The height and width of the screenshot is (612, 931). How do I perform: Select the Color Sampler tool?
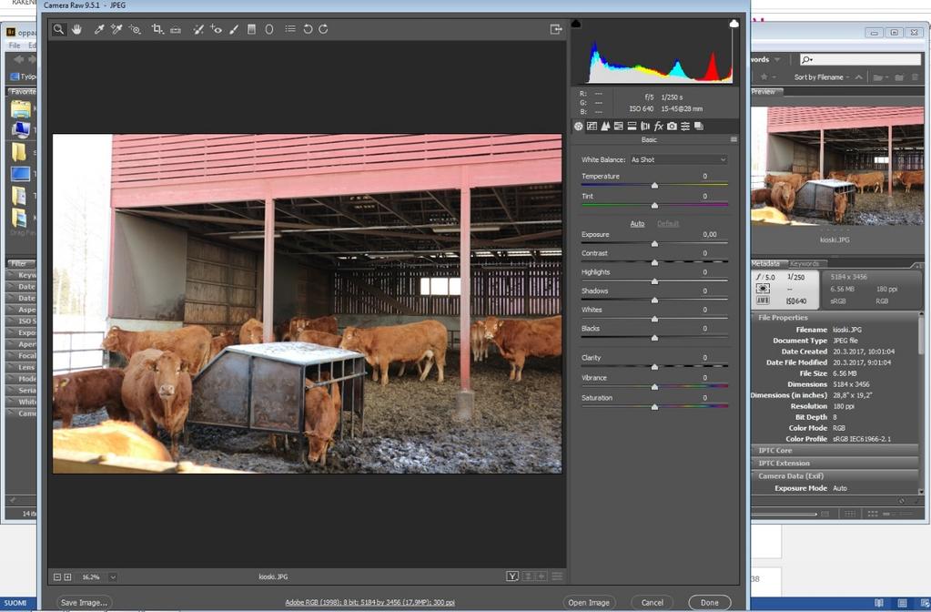(x=116, y=29)
